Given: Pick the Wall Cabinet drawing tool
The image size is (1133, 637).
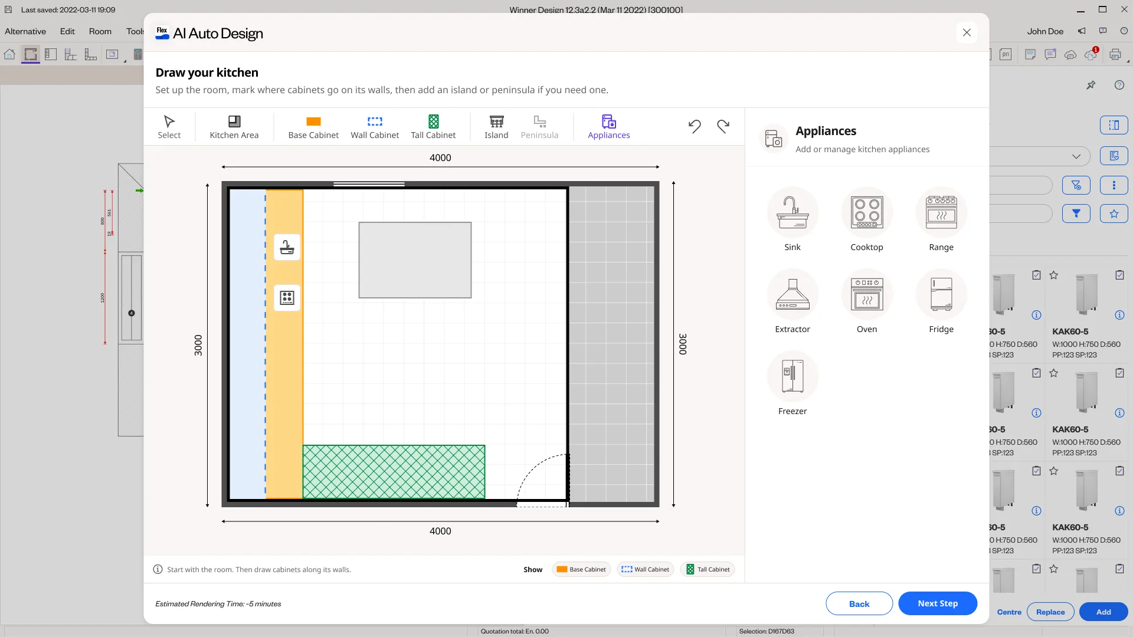Looking at the screenshot, I should pos(375,127).
